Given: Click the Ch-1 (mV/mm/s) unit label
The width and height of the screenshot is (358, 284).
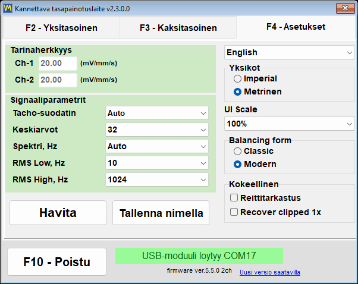Looking at the screenshot, I should [x=99, y=63].
